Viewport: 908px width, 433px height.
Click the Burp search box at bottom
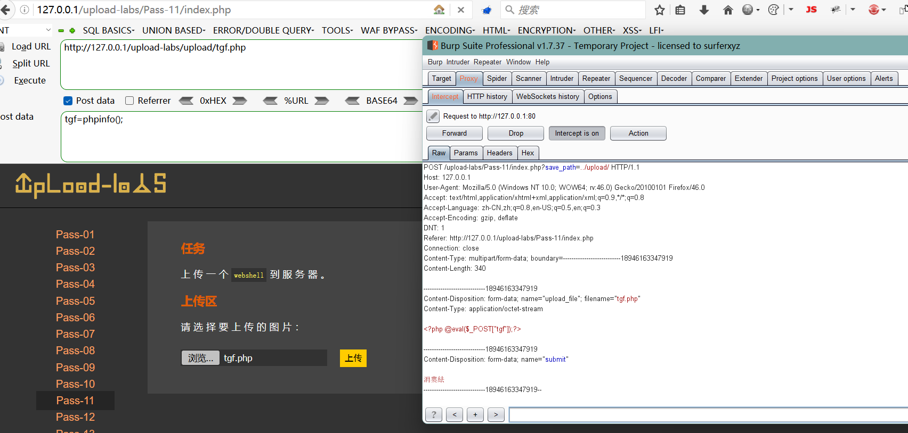[708, 415]
